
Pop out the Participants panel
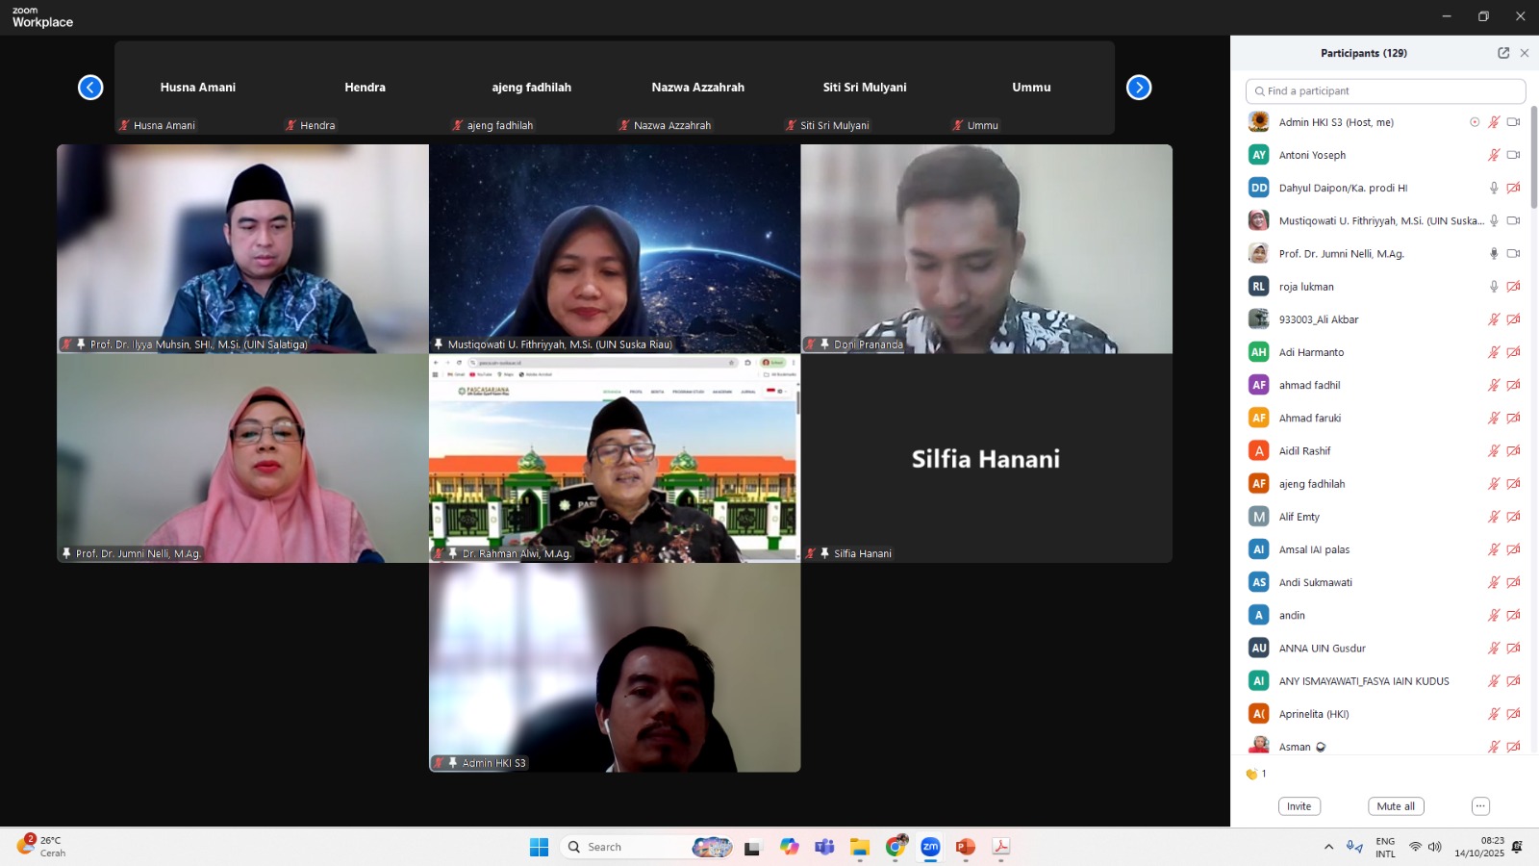(1503, 53)
